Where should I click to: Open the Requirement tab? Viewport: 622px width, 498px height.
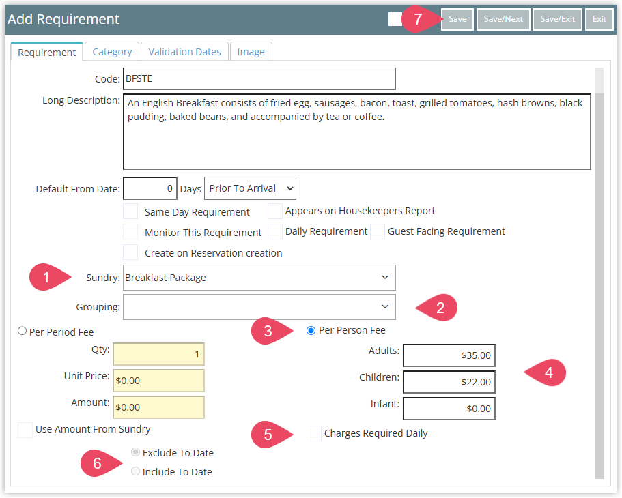[x=47, y=52]
